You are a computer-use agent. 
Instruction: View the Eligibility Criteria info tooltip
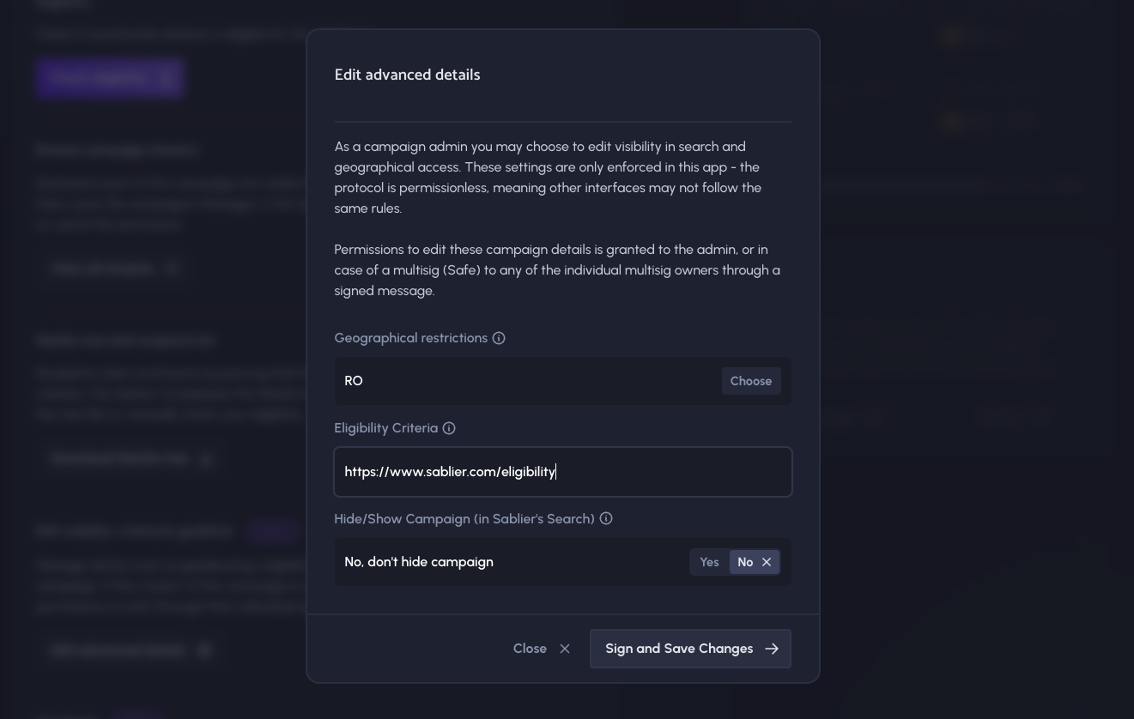pos(449,428)
